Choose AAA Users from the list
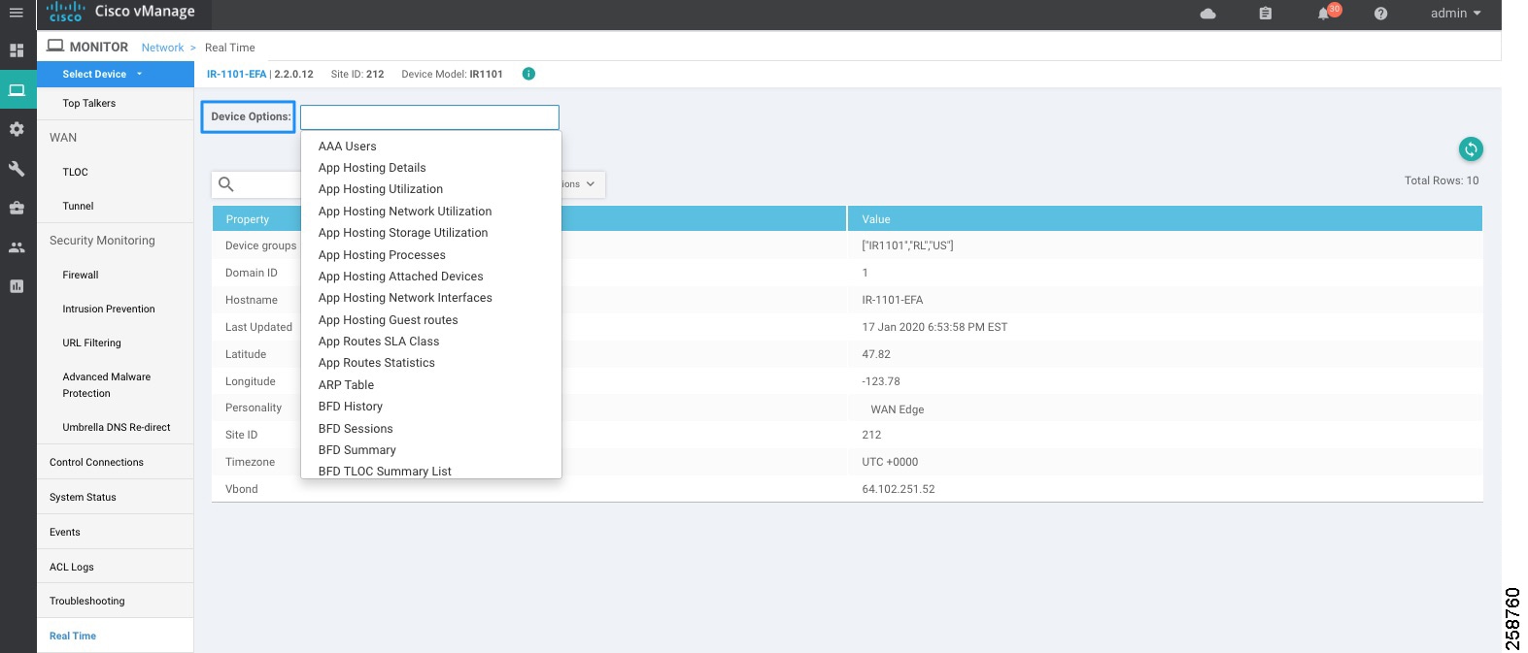This screenshot has height=653, width=1528. tap(348, 147)
